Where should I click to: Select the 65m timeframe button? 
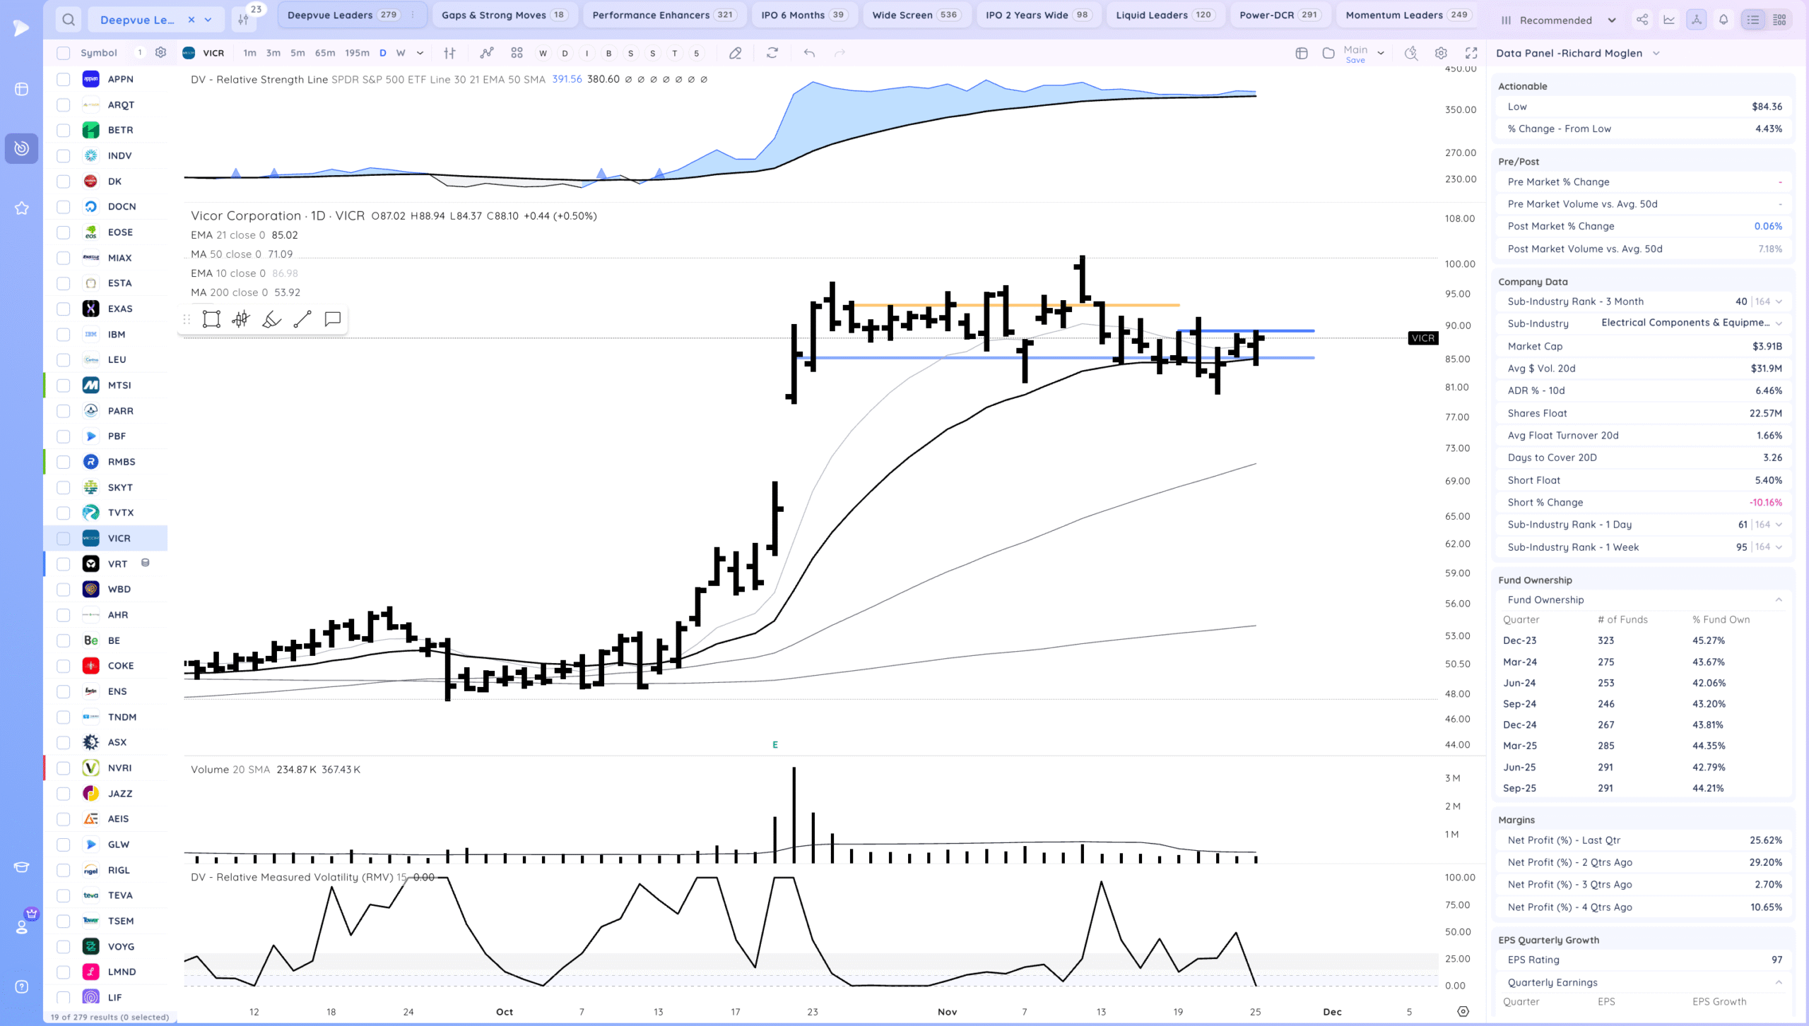[x=325, y=53]
